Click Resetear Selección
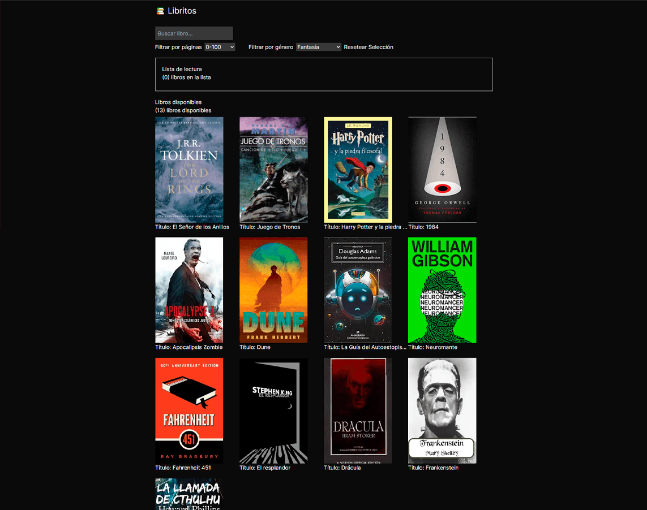 369,47
